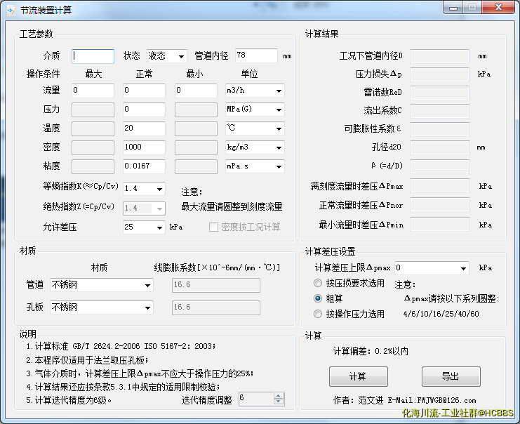Open the 允许差压 25 dropdown
This screenshot has width=520, height=424.
[144, 227]
